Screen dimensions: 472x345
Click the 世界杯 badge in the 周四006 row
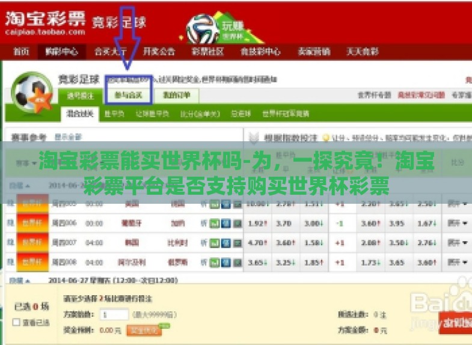pyautogui.click(x=32, y=223)
